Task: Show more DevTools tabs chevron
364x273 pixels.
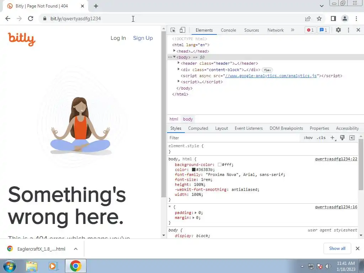Action: click(x=293, y=30)
